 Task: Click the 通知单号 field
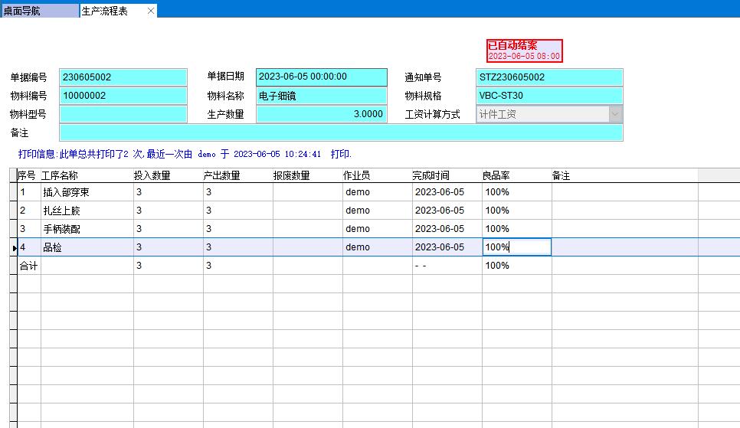[x=548, y=77]
